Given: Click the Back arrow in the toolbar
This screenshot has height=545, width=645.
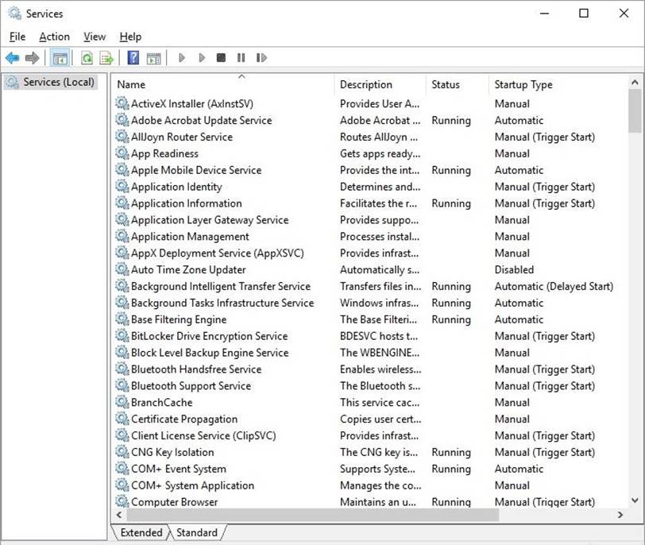Looking at the screenshot, I should (x=12, y=58).
